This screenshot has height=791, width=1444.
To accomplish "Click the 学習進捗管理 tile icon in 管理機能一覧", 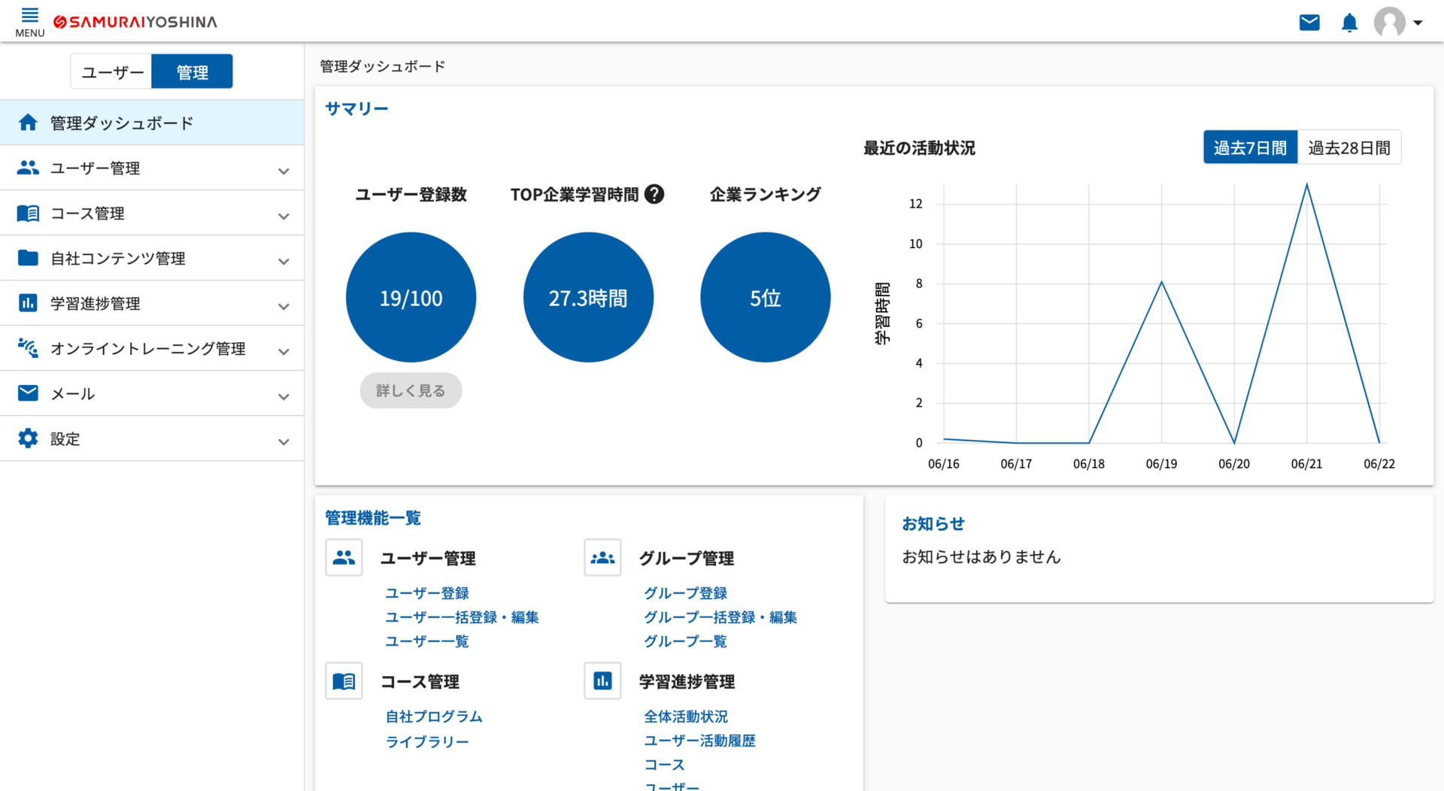I will coord(602,680).
